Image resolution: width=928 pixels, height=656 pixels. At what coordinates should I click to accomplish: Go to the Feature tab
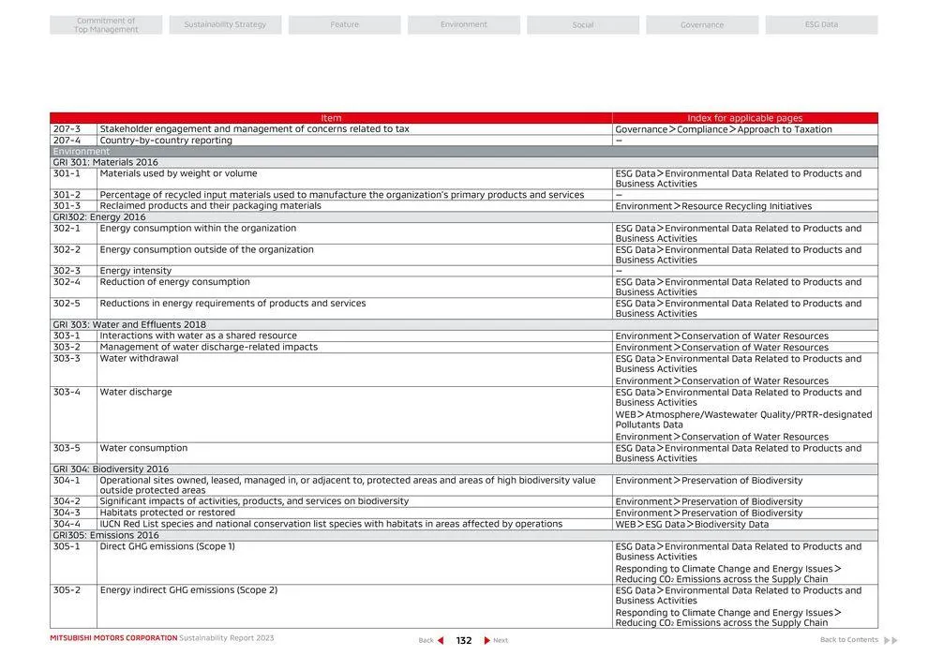click(x=344, y=23)
